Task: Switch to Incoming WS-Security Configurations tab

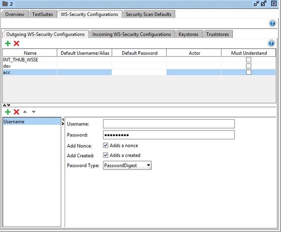Action: (132, 34)
